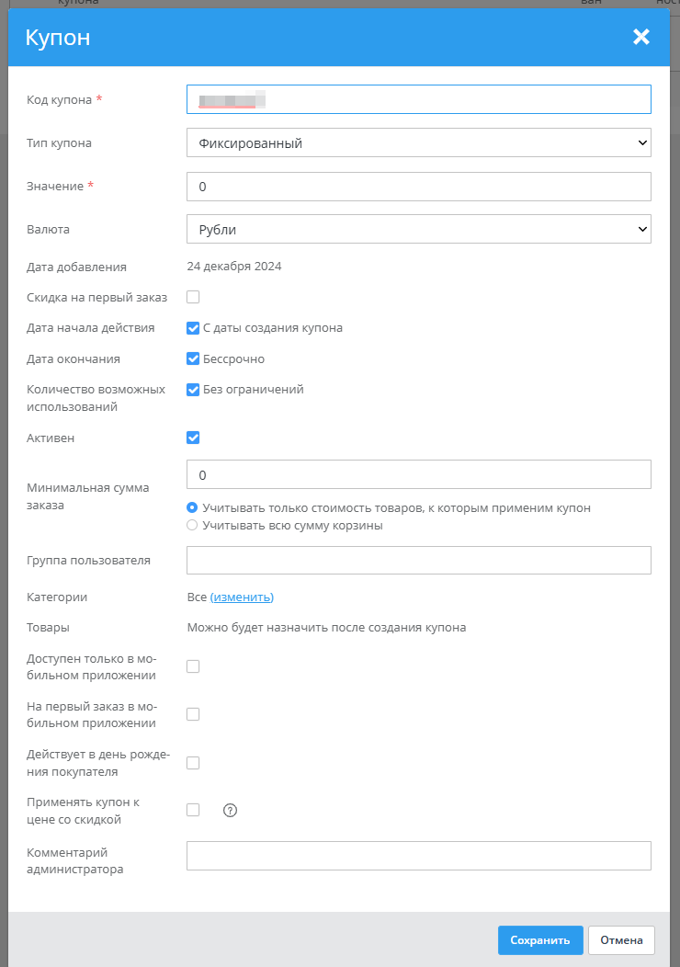Click the Отмена button
The width and height of the screenshot is (680, 967).
(x=621, y=940)
